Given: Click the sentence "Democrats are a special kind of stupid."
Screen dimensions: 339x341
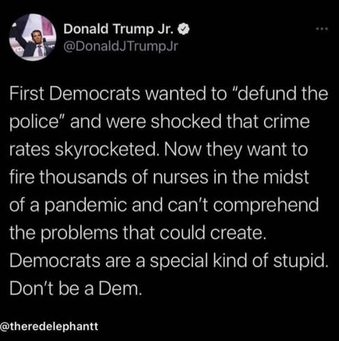Looking at the screenshot, I should coord(169,261).
